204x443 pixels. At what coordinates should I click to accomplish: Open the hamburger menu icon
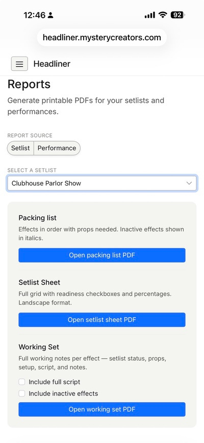click(x=19, y=64)
